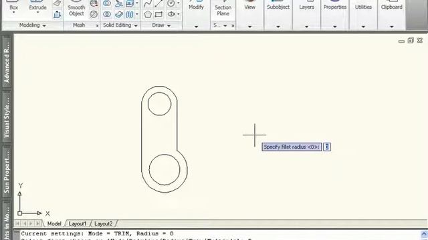Image resolution: width=428 pixels, height=240 pixels.
Task: Click the lower circular mesh icon
Action: tap(94, 14)
